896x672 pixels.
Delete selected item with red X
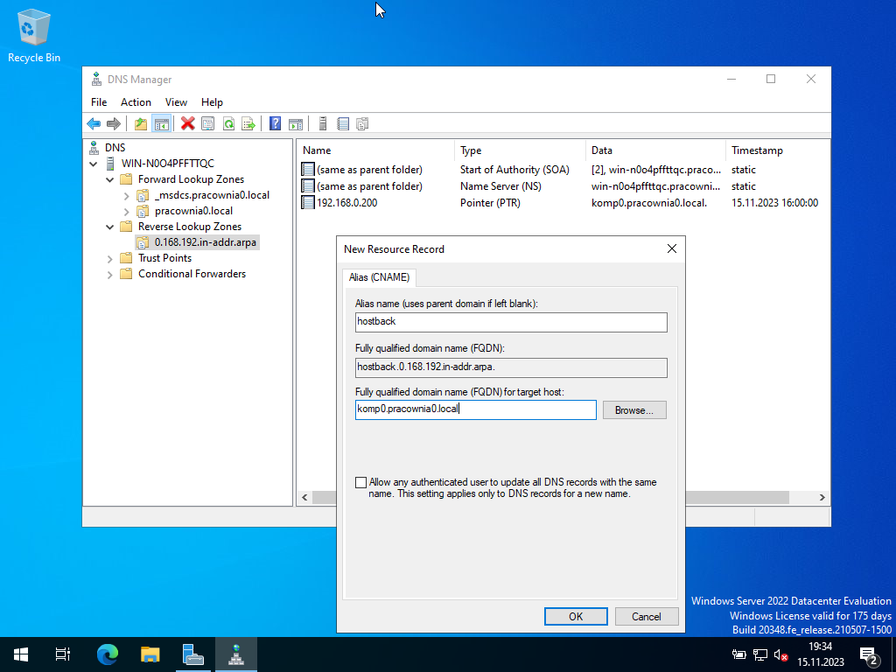[187, 123]
